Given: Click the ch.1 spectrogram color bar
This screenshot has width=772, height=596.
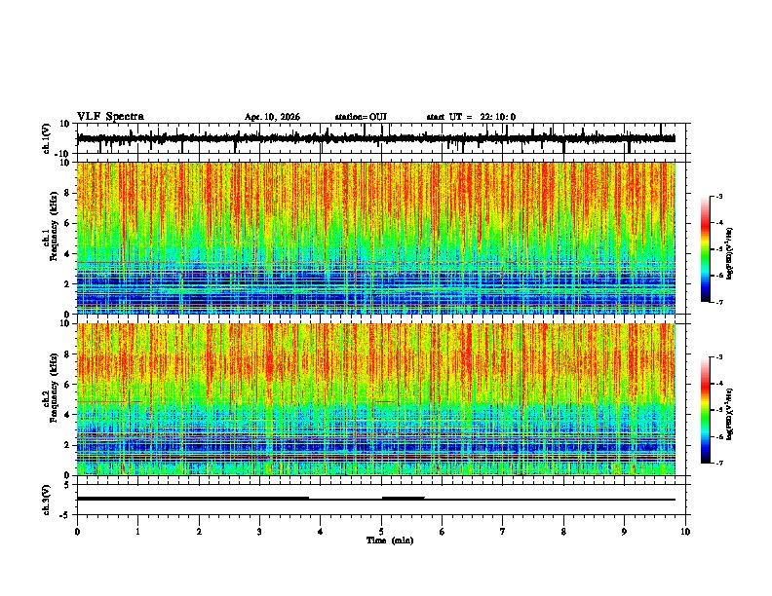Looking at the screenshot, I should tap(705, 249).
